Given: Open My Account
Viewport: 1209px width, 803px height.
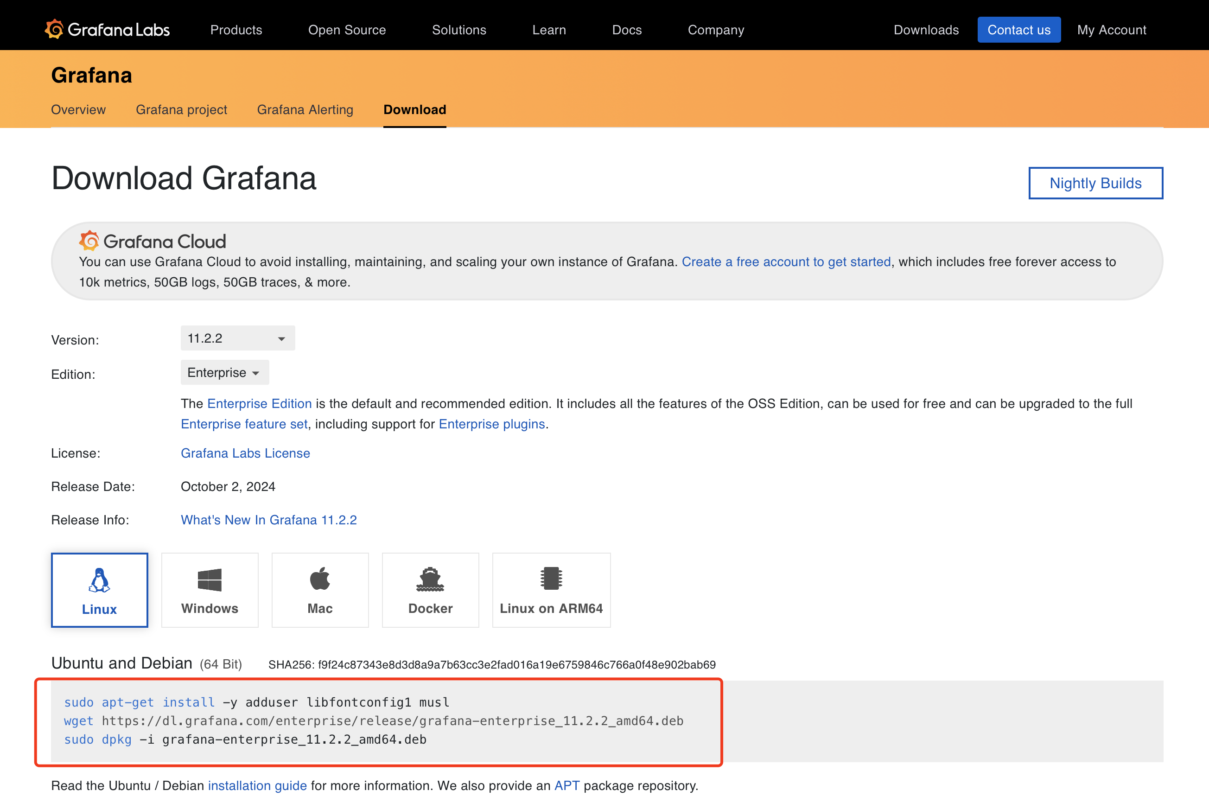Looking at the screenshot, I should (x=1112, y=30).
